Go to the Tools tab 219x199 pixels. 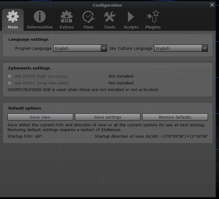(x=110, y=20)
